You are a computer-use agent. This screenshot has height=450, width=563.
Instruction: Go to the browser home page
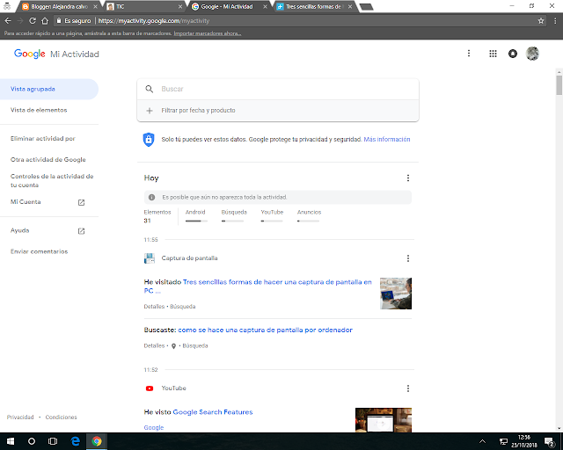(x=45, y=21)
